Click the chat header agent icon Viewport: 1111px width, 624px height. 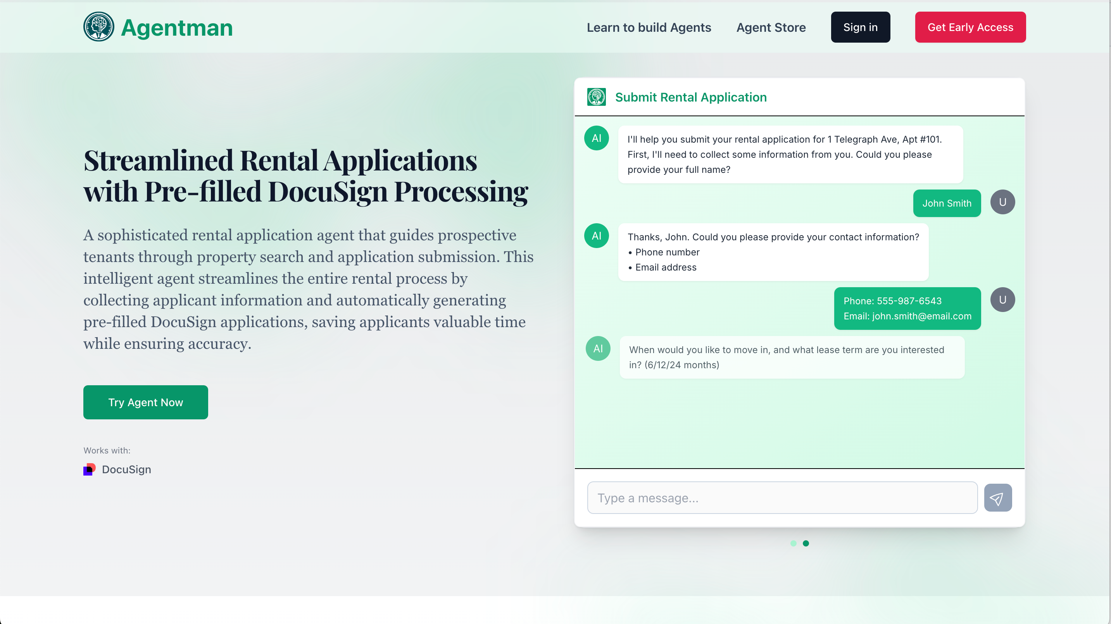click(596, 97)
